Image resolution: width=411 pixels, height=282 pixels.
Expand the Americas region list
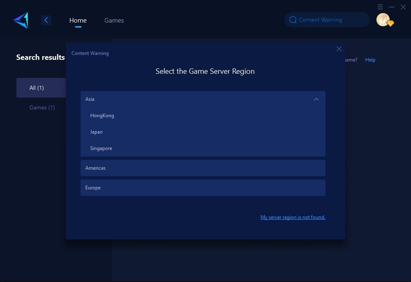click(203, 168)
